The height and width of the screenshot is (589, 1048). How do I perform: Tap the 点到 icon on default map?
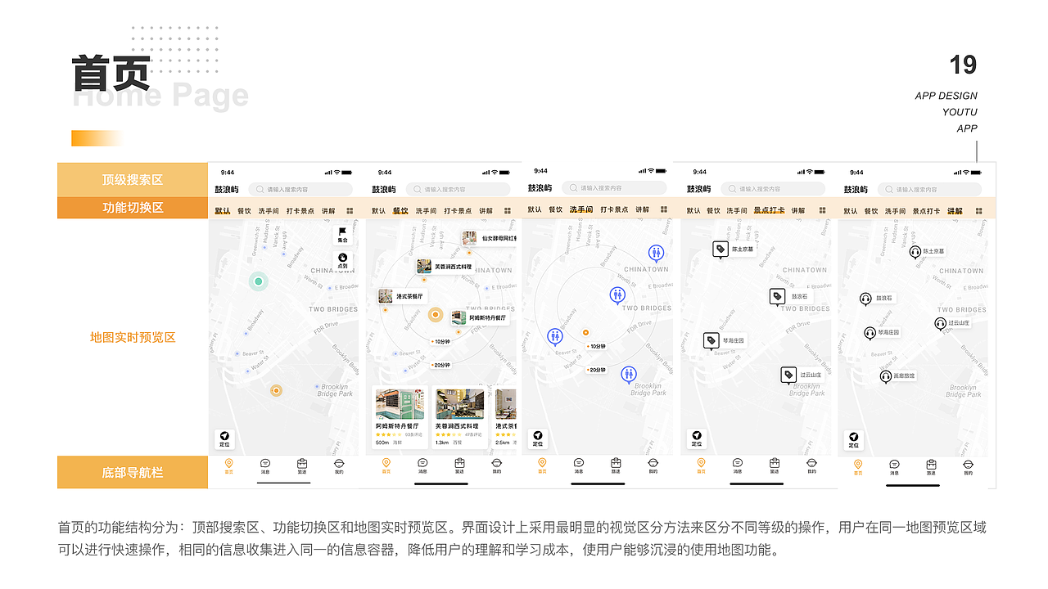pyautogui.click(x=342, y=261)
